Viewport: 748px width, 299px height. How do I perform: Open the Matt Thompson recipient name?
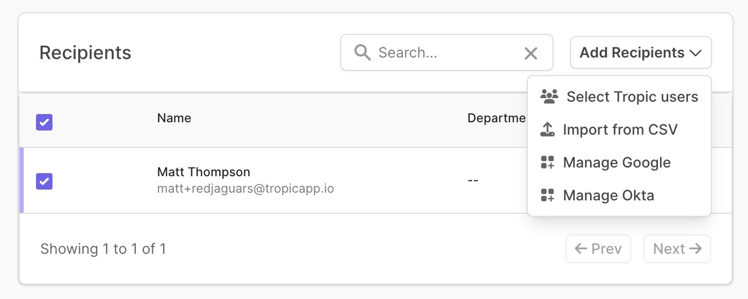tap(204, 172)
